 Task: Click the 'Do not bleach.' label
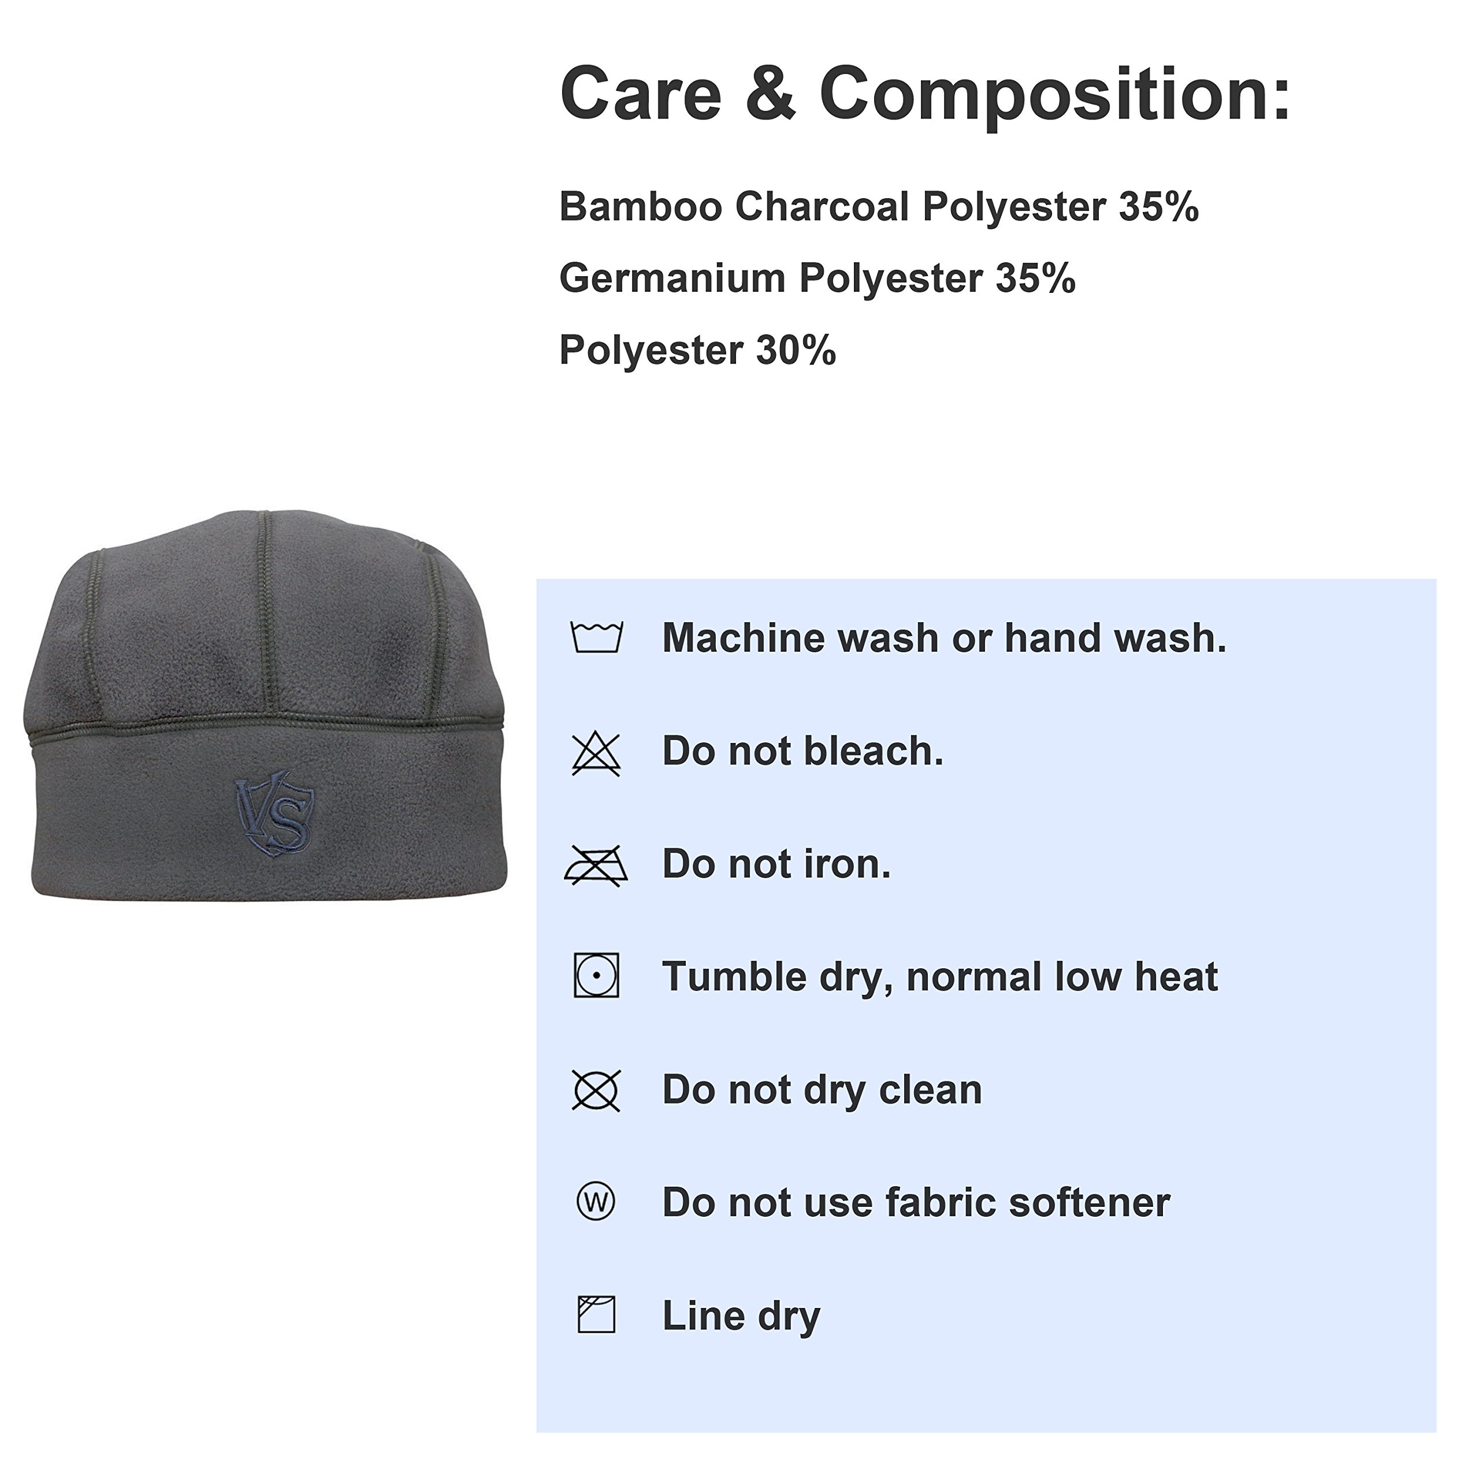point(802,751)
